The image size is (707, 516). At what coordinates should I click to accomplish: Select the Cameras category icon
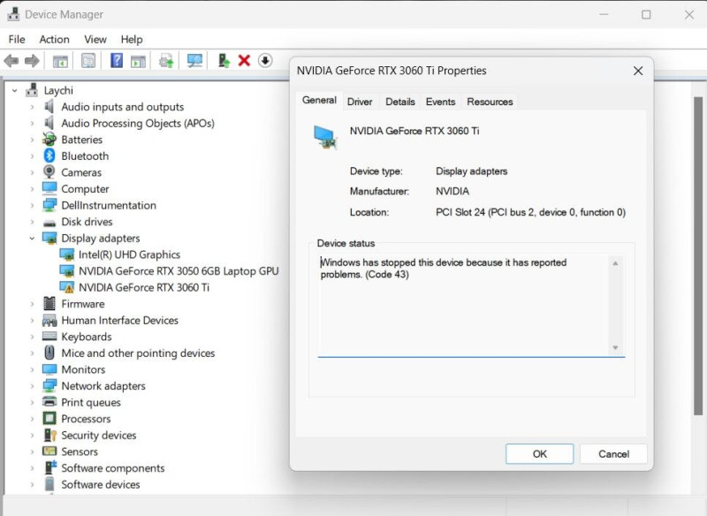pyautogui.click(x=49, y=172)
